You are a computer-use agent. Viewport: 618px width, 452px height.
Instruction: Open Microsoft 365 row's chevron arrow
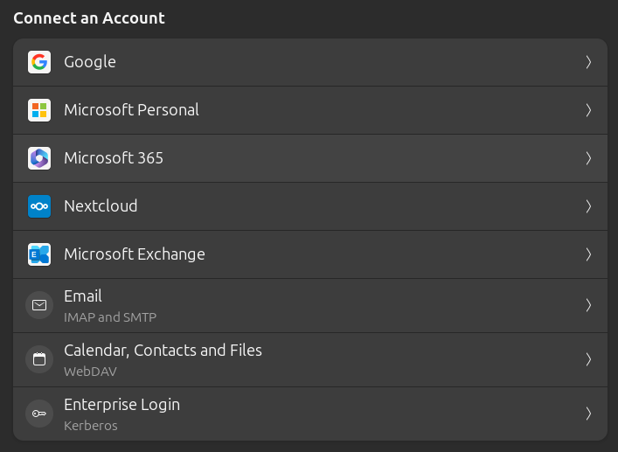pyautogui.click(x=588, y=158)
